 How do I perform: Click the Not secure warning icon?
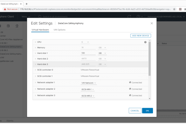5,9
